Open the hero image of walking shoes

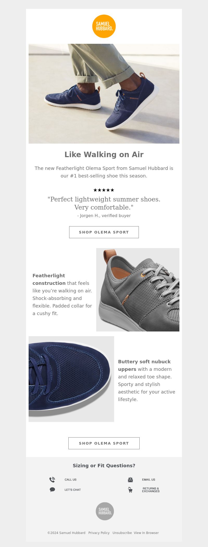(104, 94)
